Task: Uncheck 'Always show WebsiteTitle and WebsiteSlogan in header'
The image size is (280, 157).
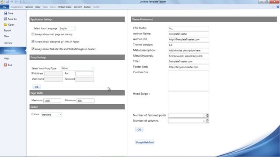Action: [33, 49]
